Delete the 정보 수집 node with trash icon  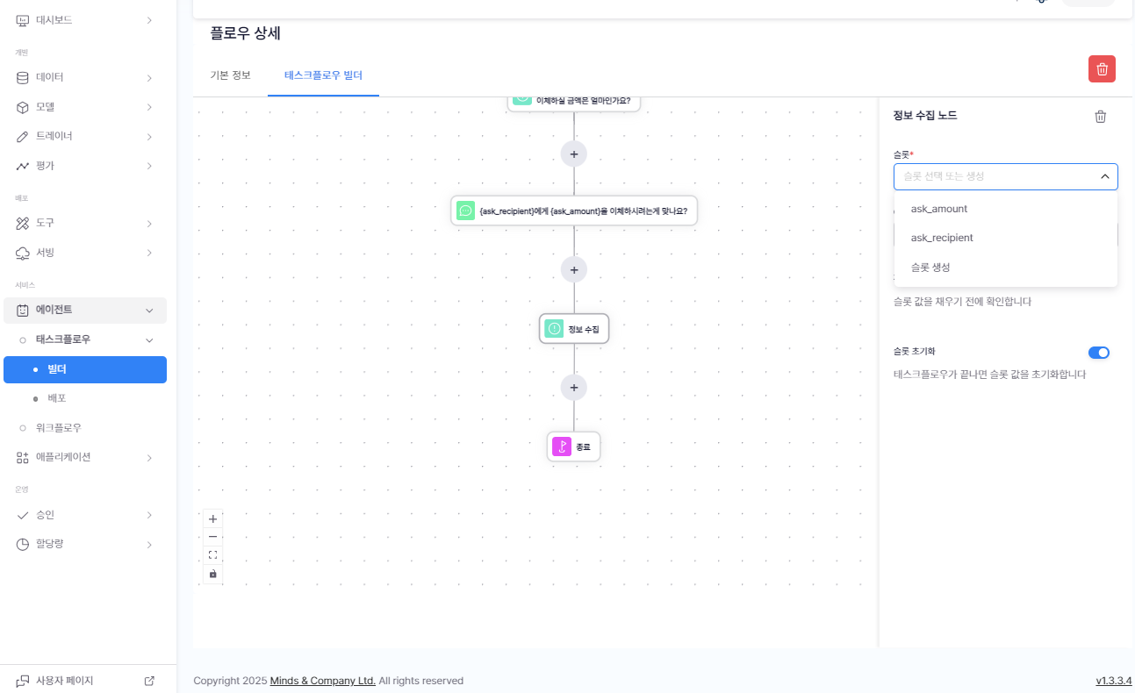pyautogui.click(x=1100, y=117)
